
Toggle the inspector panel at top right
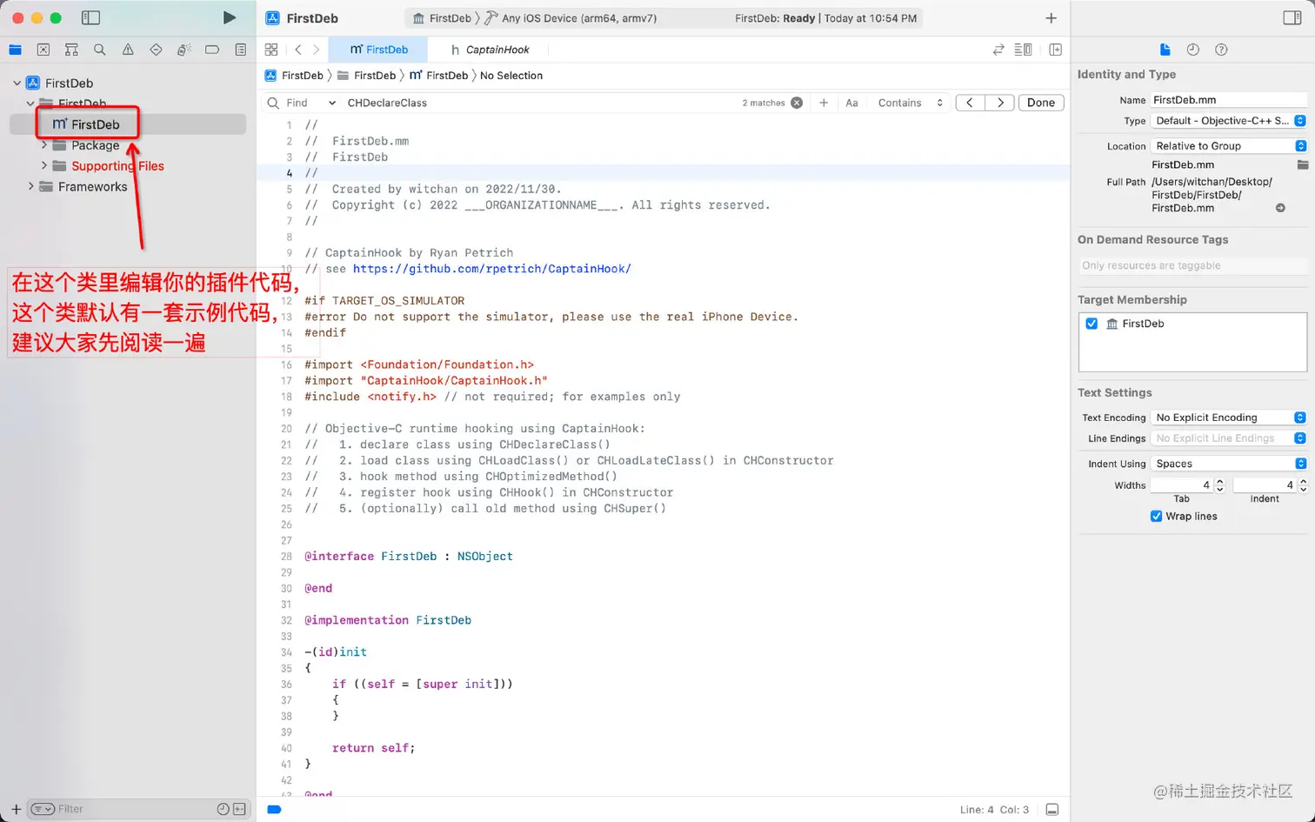coord(1292,17)
